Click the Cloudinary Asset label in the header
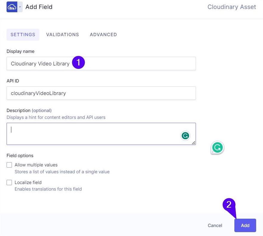 (x=232, y=7)
